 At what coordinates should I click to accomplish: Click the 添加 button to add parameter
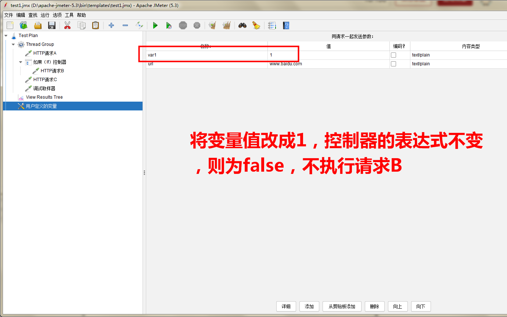pyautogui.click(x=309, y=306)
